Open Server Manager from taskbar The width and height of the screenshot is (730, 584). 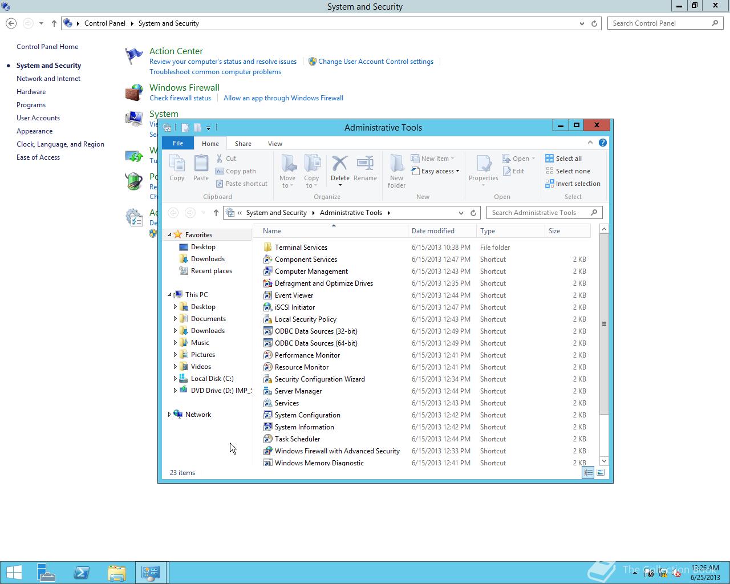pos(46,573)
